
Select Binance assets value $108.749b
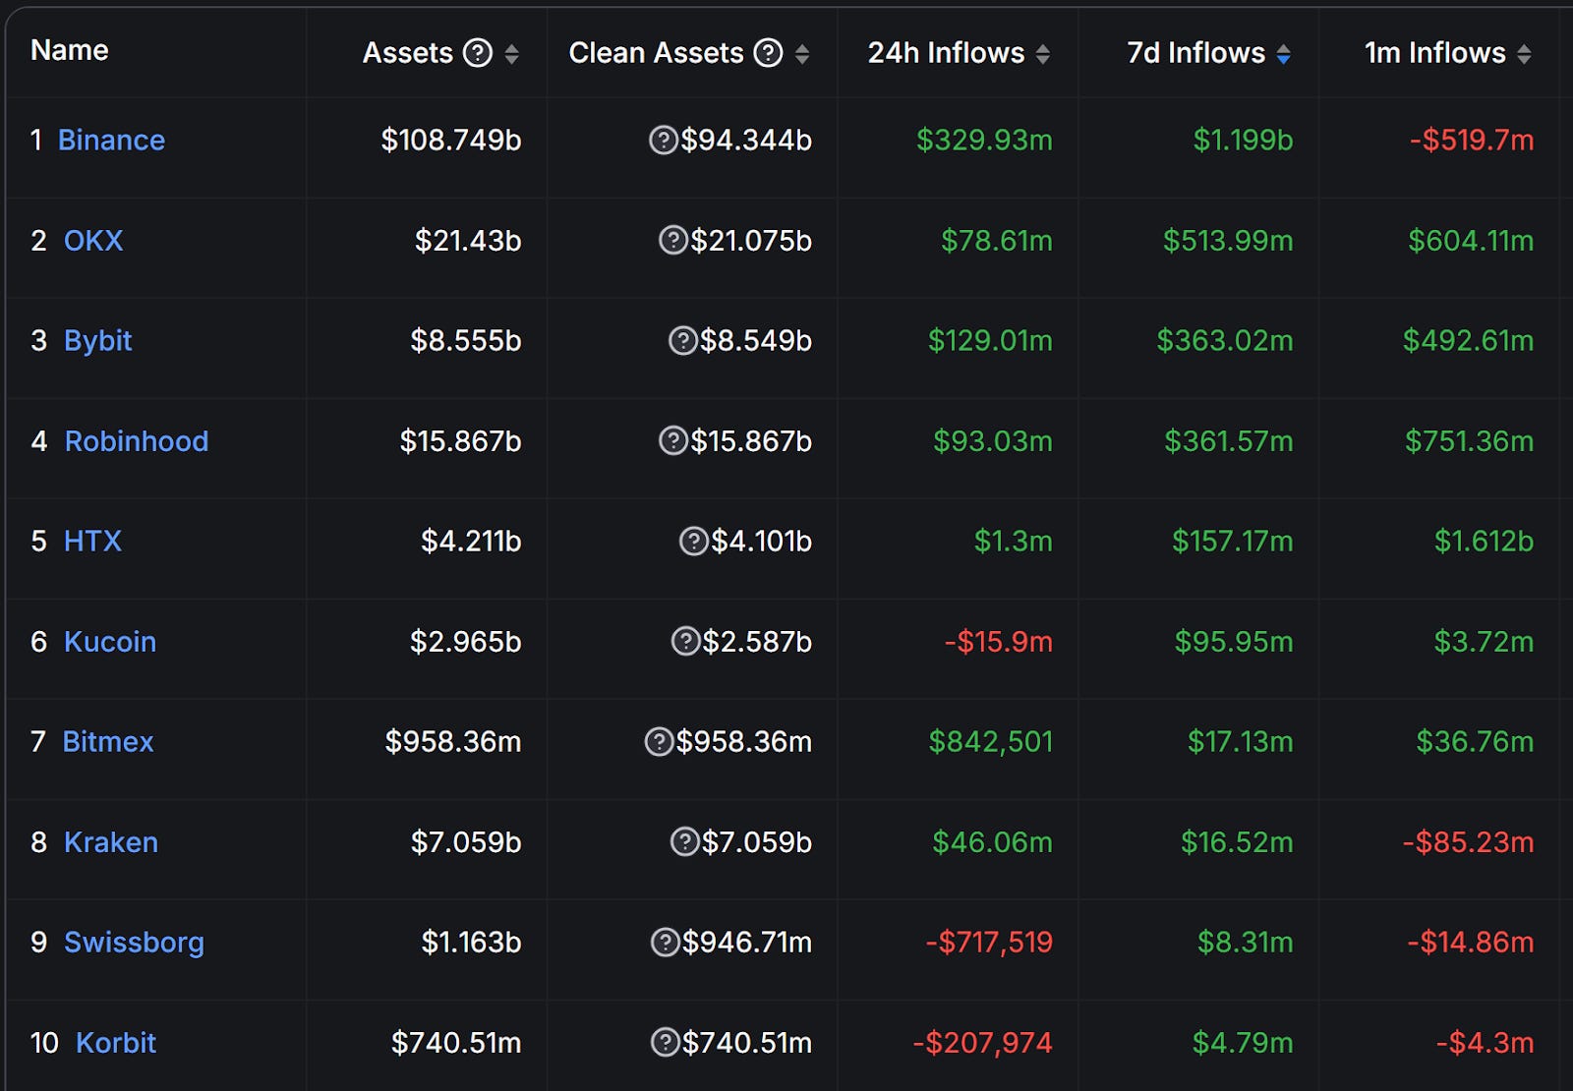tap(451, 140)
